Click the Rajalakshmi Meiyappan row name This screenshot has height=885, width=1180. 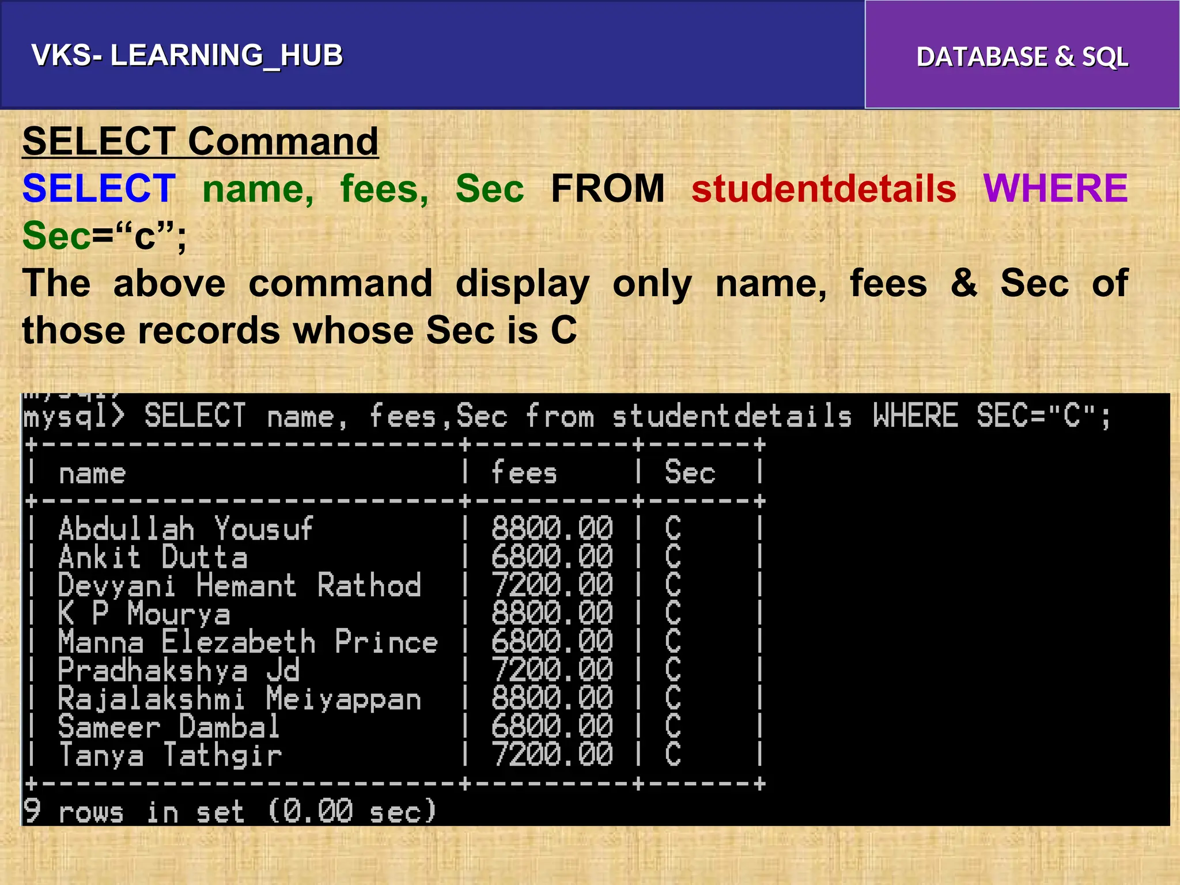(240, 699)
